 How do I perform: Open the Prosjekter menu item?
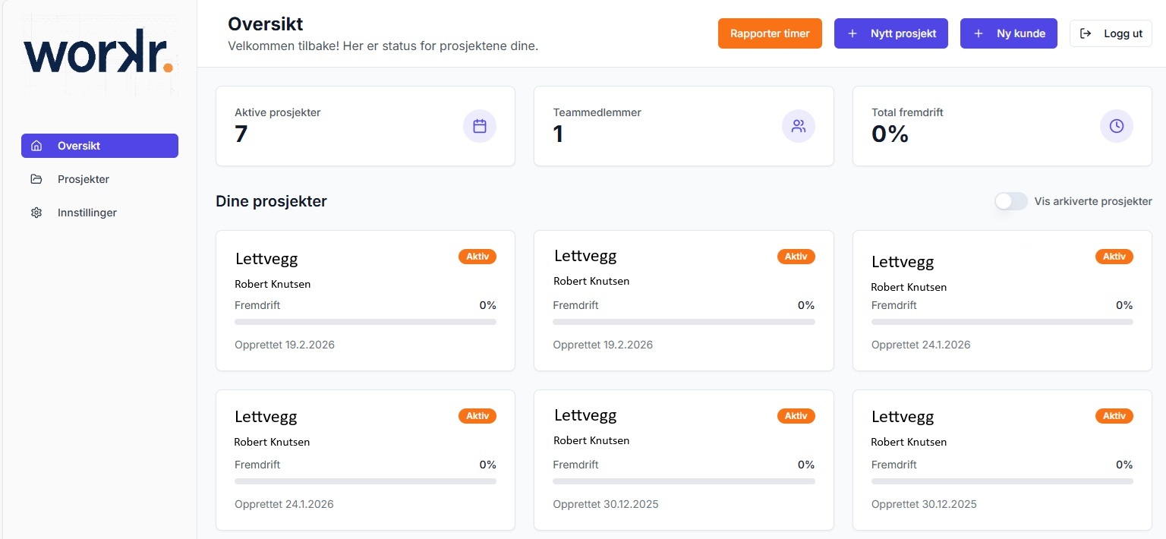pyautogui.click(x=84, y=179)
